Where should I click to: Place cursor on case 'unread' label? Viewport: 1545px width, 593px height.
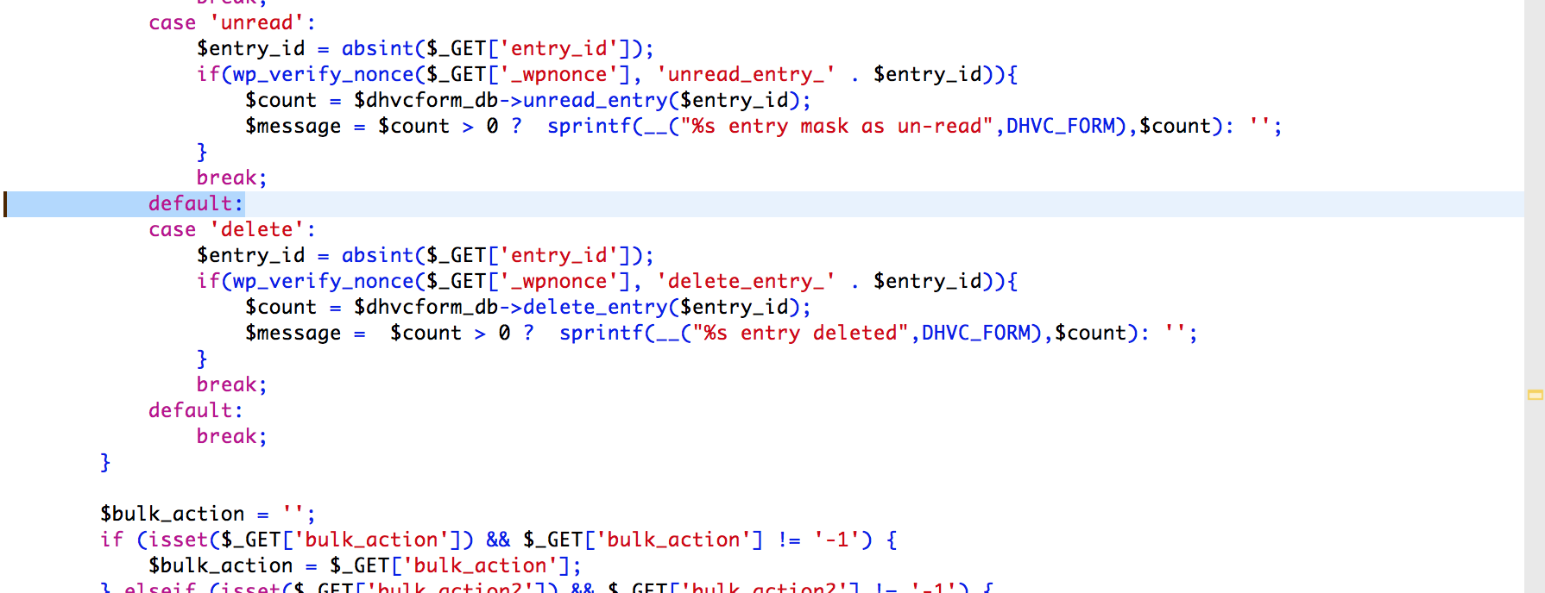pos(231,23)
